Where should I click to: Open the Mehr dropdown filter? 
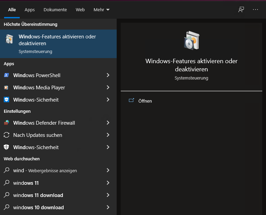pos(101,10)
